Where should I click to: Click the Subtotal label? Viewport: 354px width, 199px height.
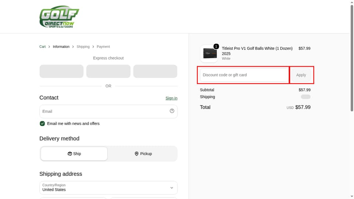(x=207, y=90)
